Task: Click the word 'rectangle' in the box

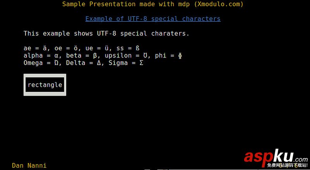Action: [x=45, y=85]
